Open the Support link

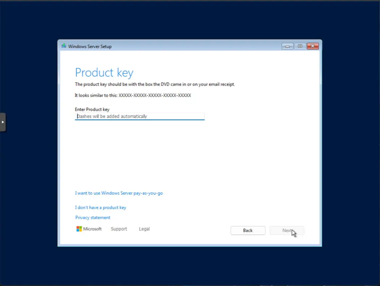[119, 229]
